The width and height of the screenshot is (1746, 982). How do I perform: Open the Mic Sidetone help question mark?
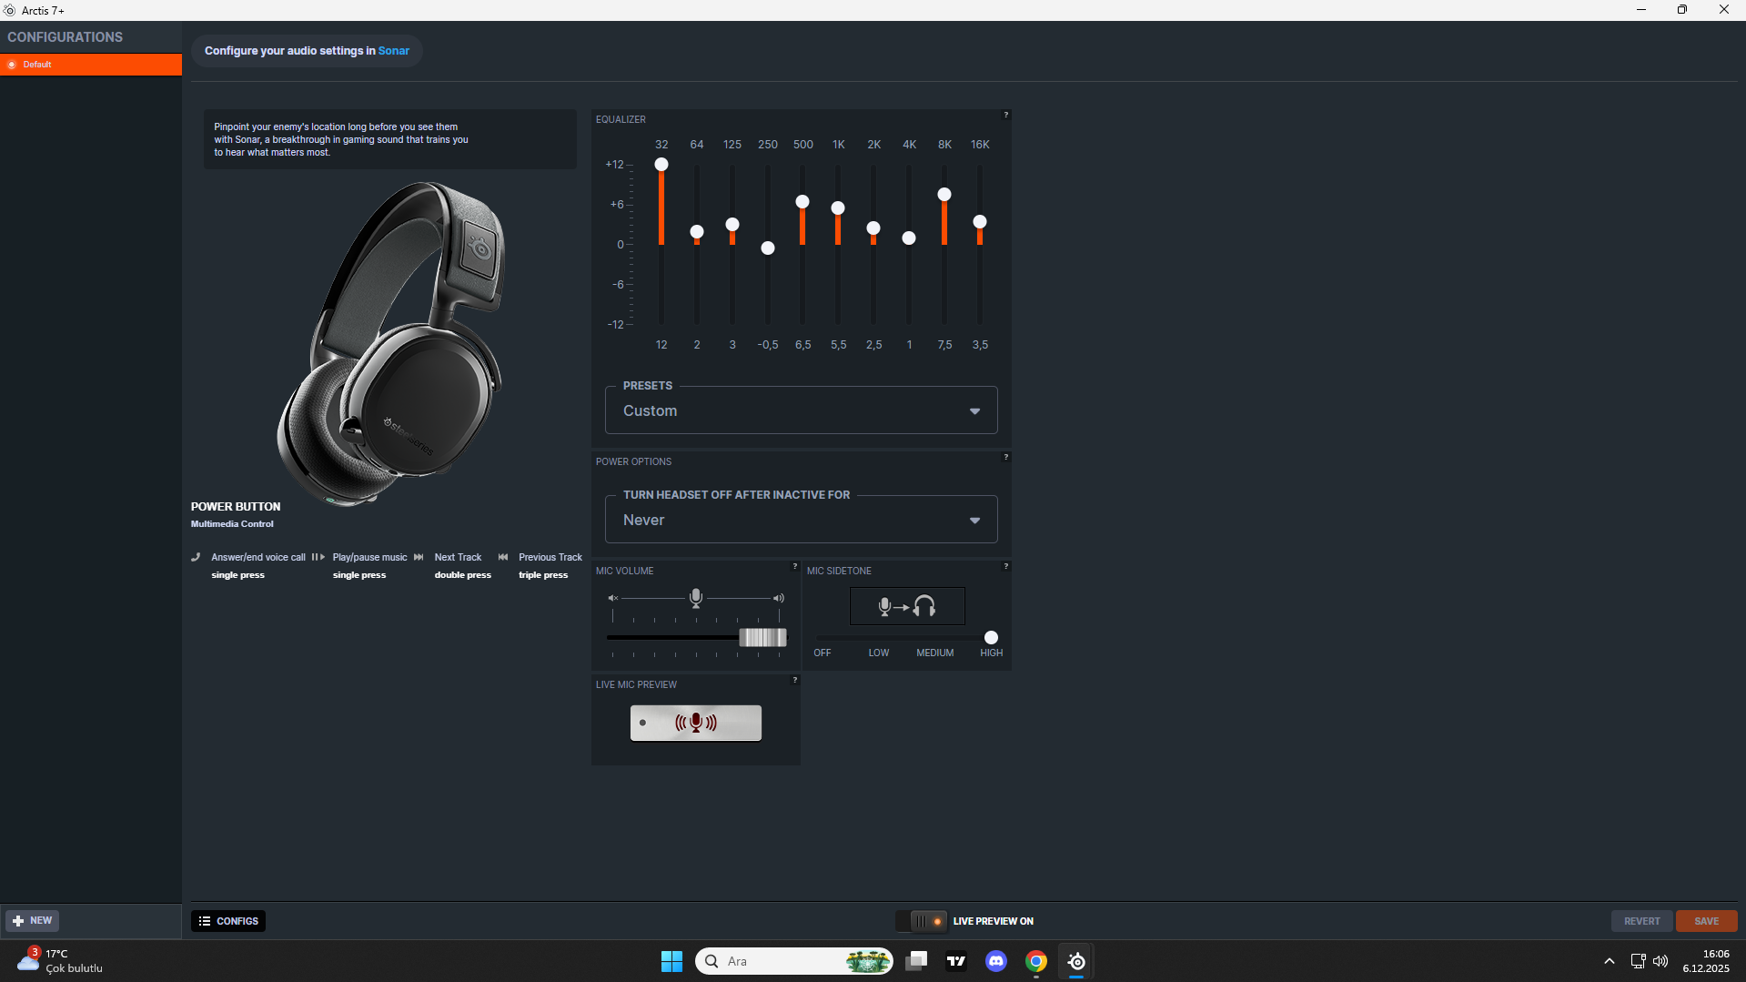pos(1005,566)
